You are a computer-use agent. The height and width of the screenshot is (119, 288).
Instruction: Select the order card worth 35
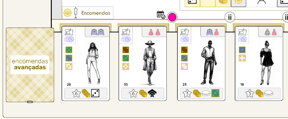143,64
